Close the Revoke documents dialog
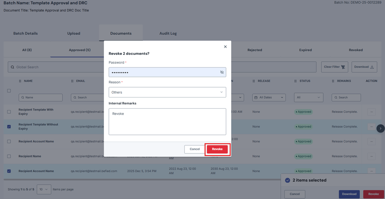 [x=225, y=46]
